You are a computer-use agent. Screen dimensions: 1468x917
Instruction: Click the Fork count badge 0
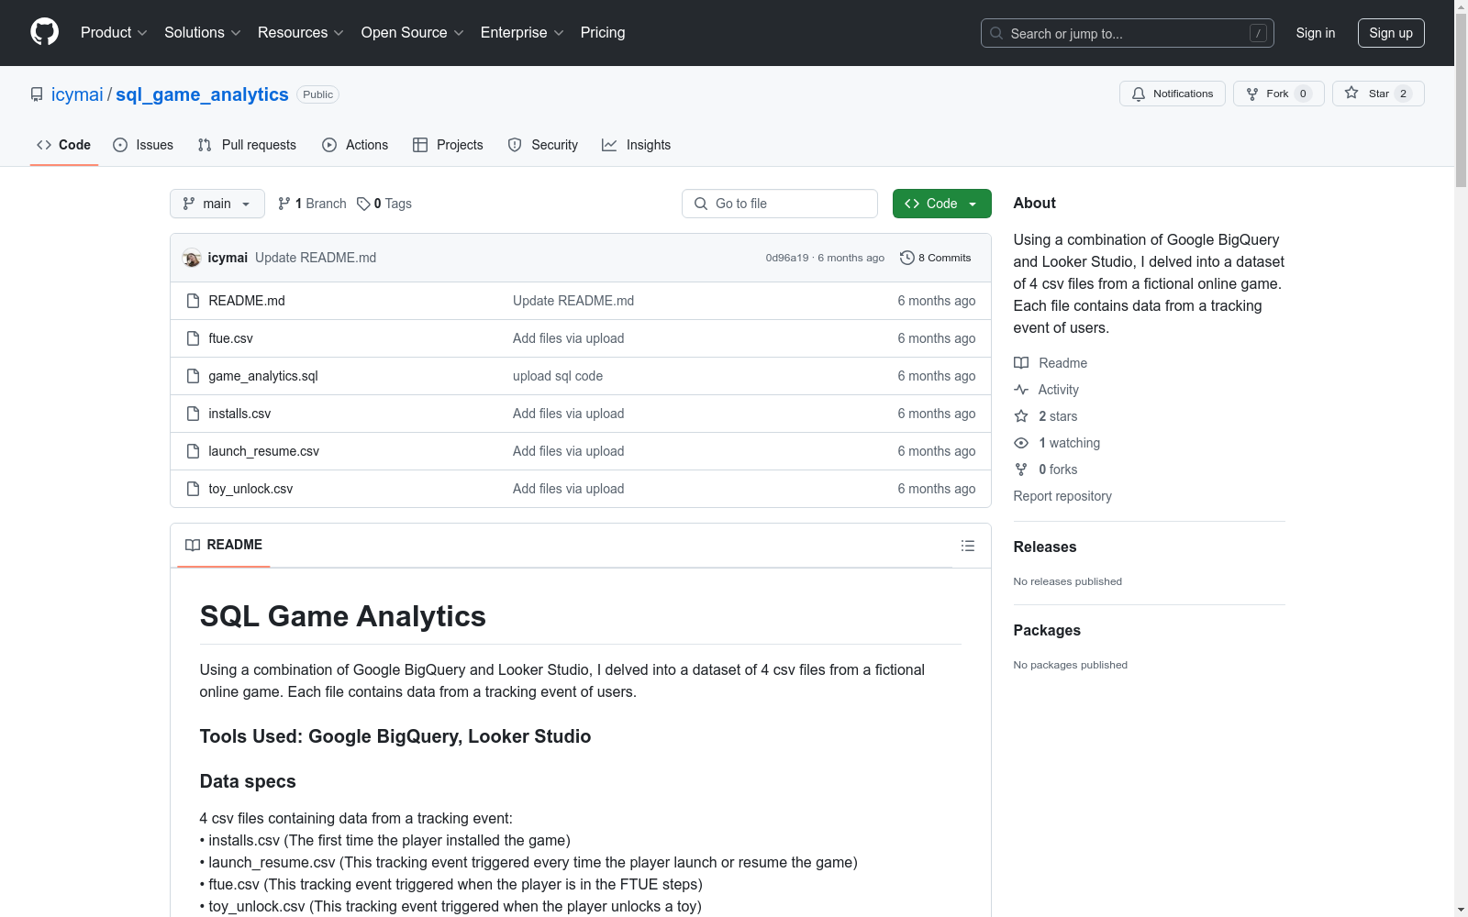pyautogui.click(x=1303, y=94)
